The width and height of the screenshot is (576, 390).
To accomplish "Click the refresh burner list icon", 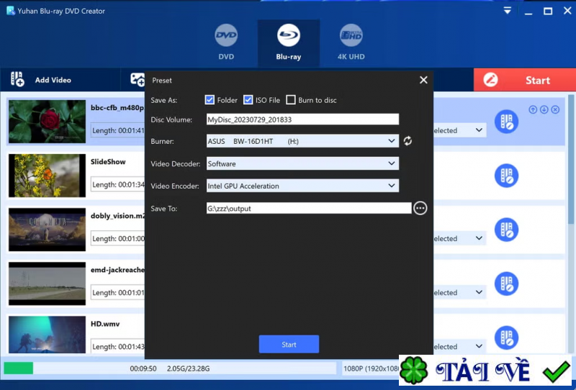I will pyautogui.click(x=408, y=141).
